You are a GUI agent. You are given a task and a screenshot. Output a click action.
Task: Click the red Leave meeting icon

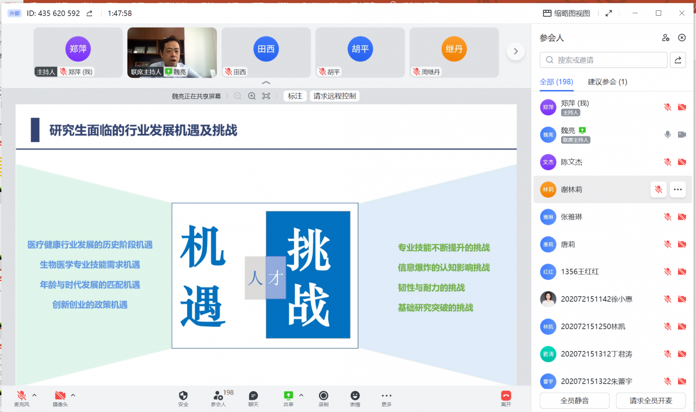506,396
